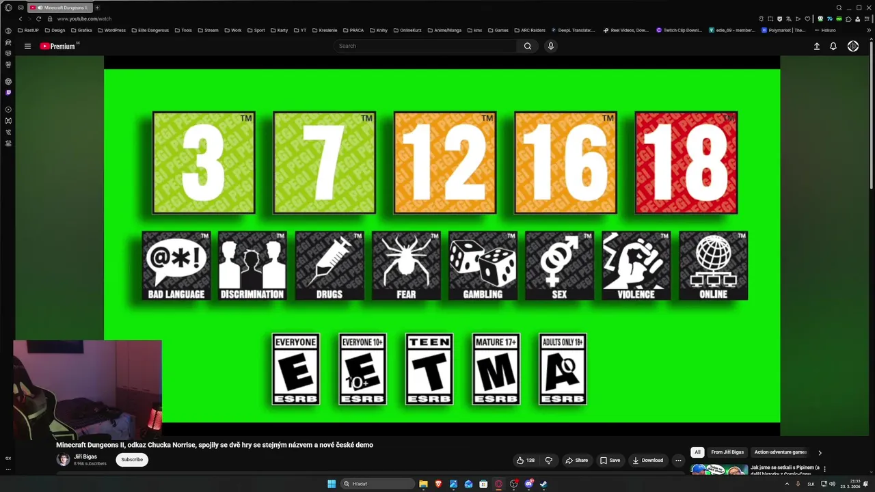Image resolution: width=875 pixels, height=492 pixels.
Task: Start voice search with microphone icon
Action: tap(550, 46)
